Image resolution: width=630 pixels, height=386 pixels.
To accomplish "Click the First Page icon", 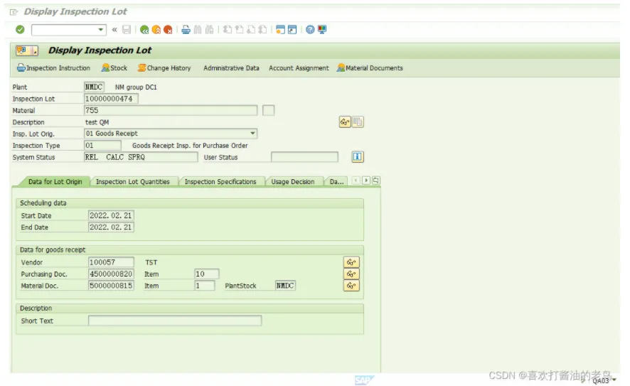I will [x=228, y=29].
